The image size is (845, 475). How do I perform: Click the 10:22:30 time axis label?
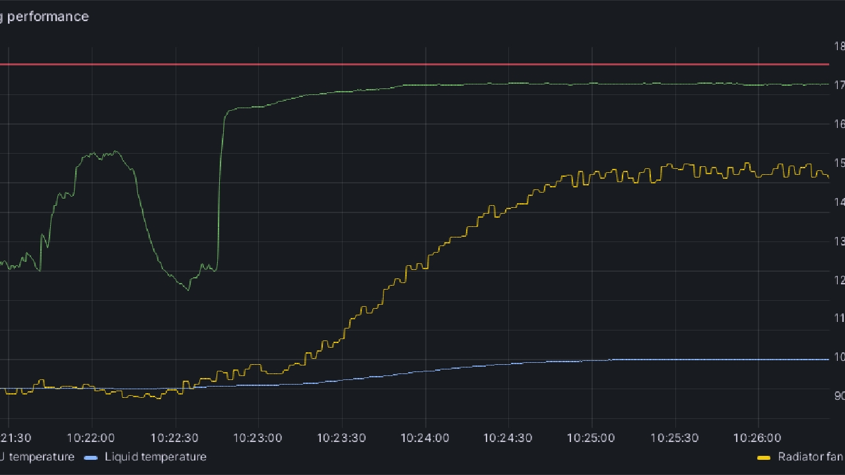(175, 437)
